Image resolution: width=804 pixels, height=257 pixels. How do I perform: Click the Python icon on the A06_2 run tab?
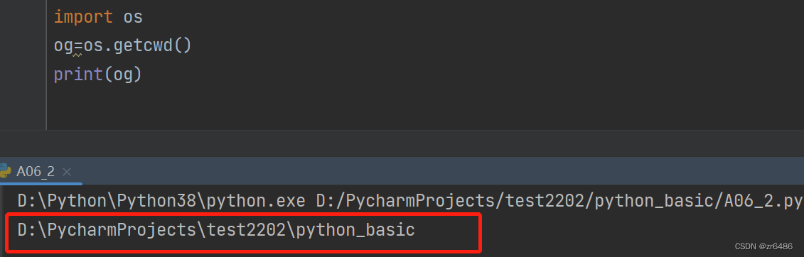[4, 171]
